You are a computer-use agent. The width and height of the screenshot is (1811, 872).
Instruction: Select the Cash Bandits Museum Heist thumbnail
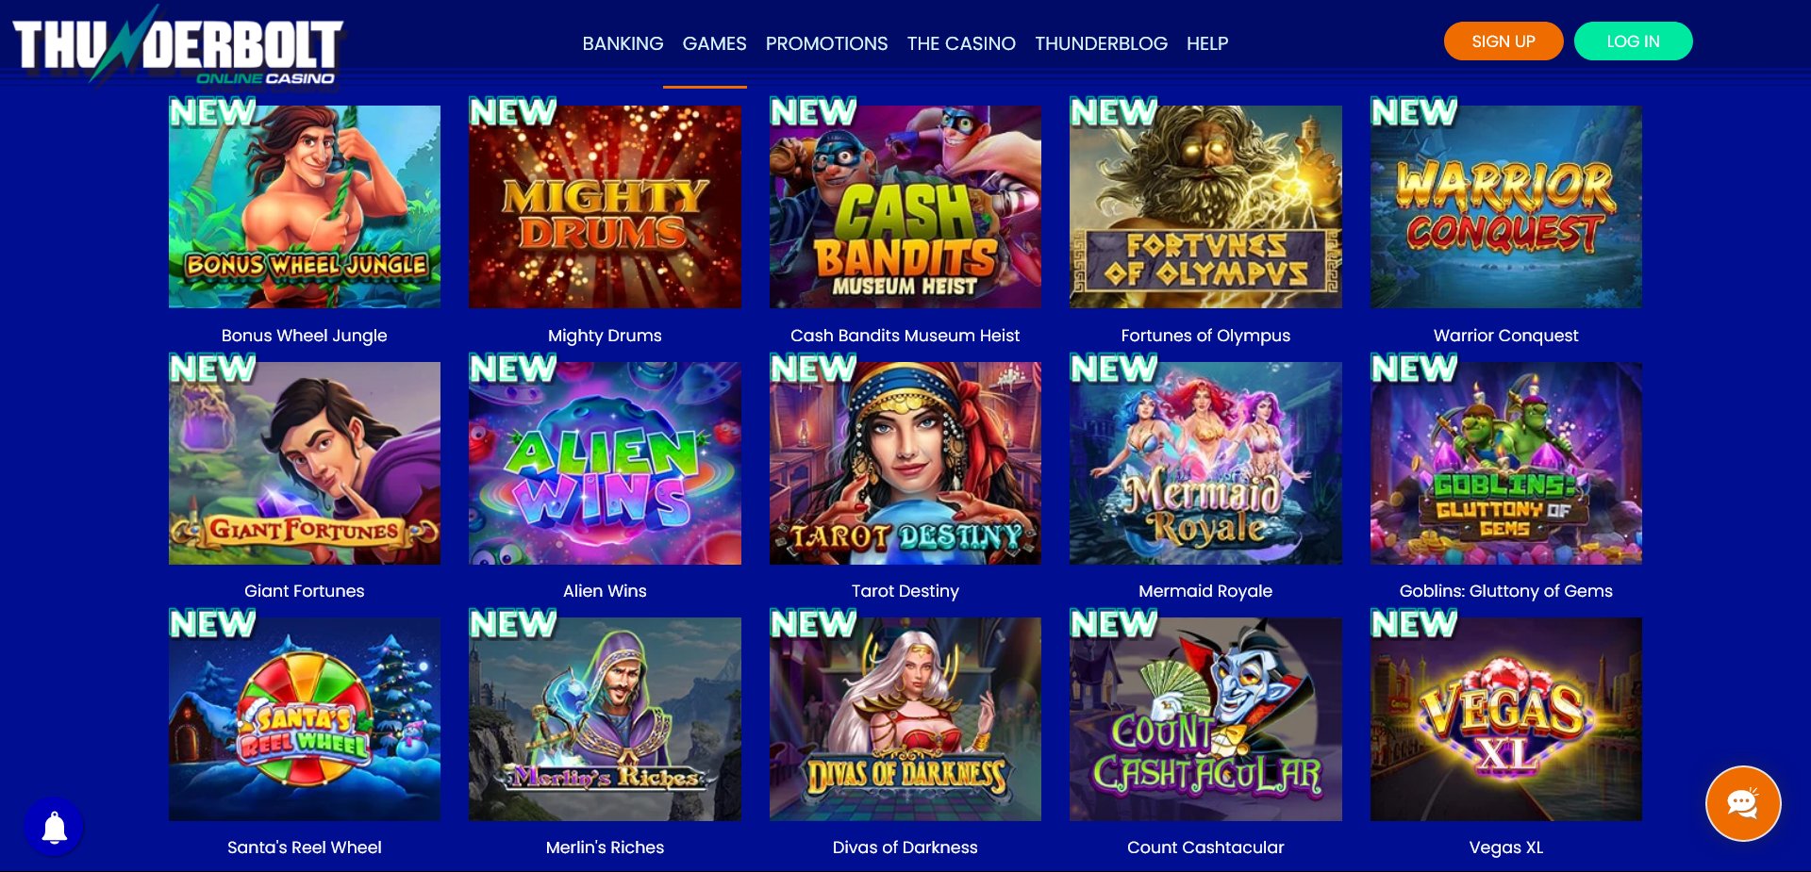[x=905, y=206]
